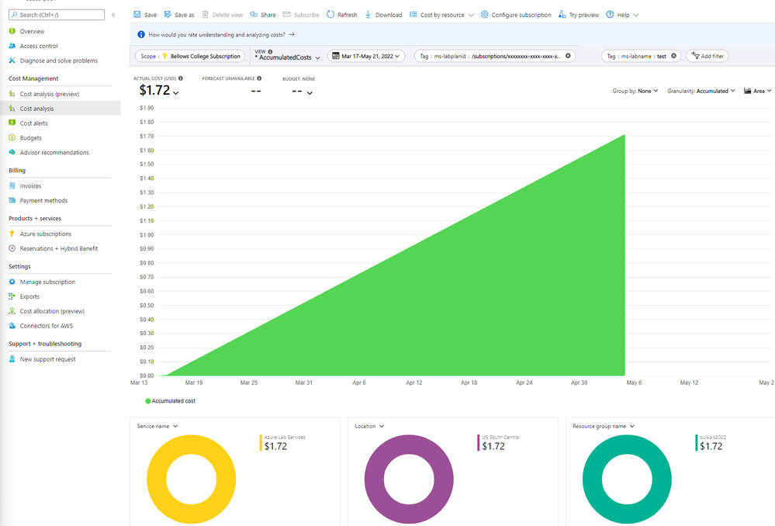Viewport: 775px width, 526px height.
Task: Open the Granularity Accumulated dropdown
Action: 701,91
